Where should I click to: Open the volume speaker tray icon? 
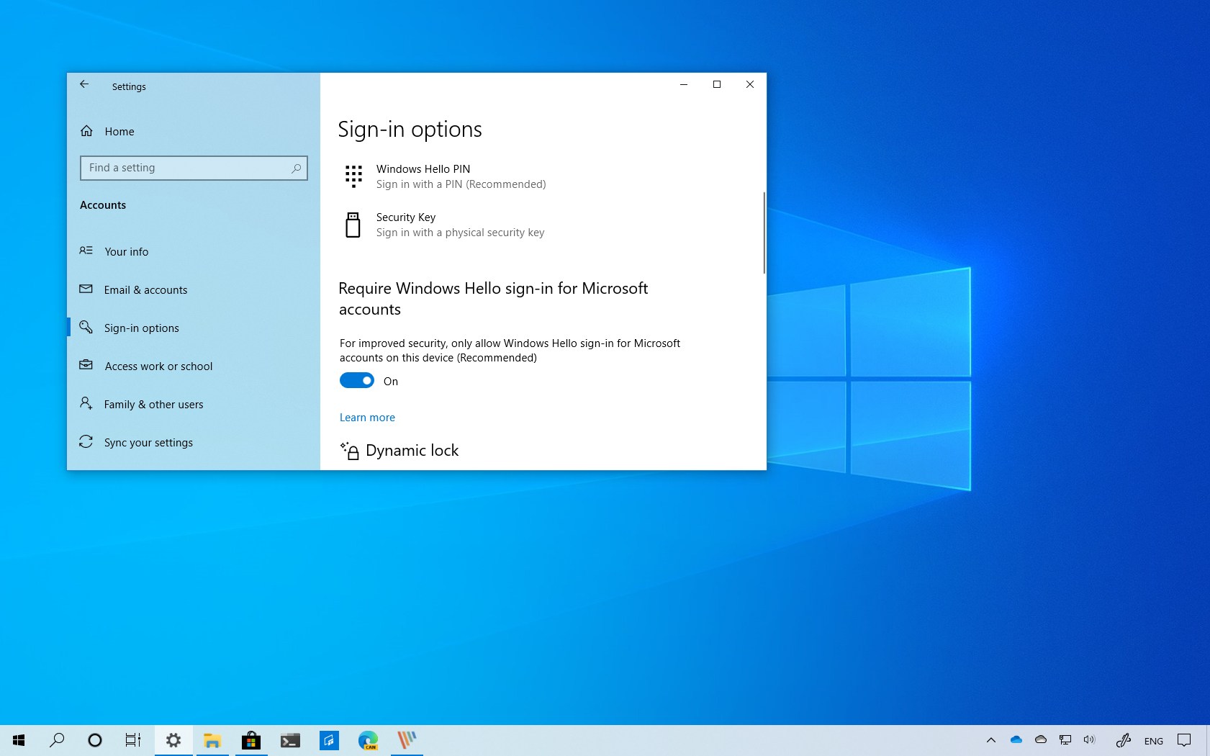1090,739
